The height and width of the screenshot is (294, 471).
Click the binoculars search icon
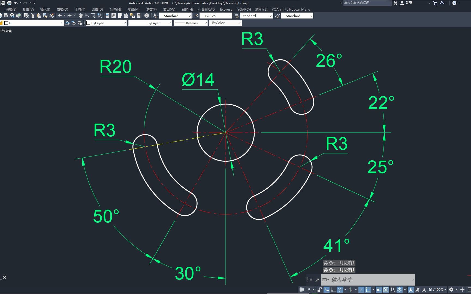pyautogui.click(x=395, y=3)
